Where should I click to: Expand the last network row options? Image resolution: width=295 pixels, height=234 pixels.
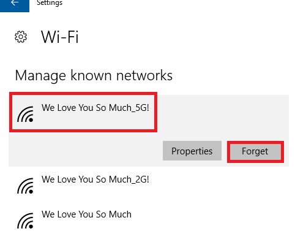[x=149, y=219]
